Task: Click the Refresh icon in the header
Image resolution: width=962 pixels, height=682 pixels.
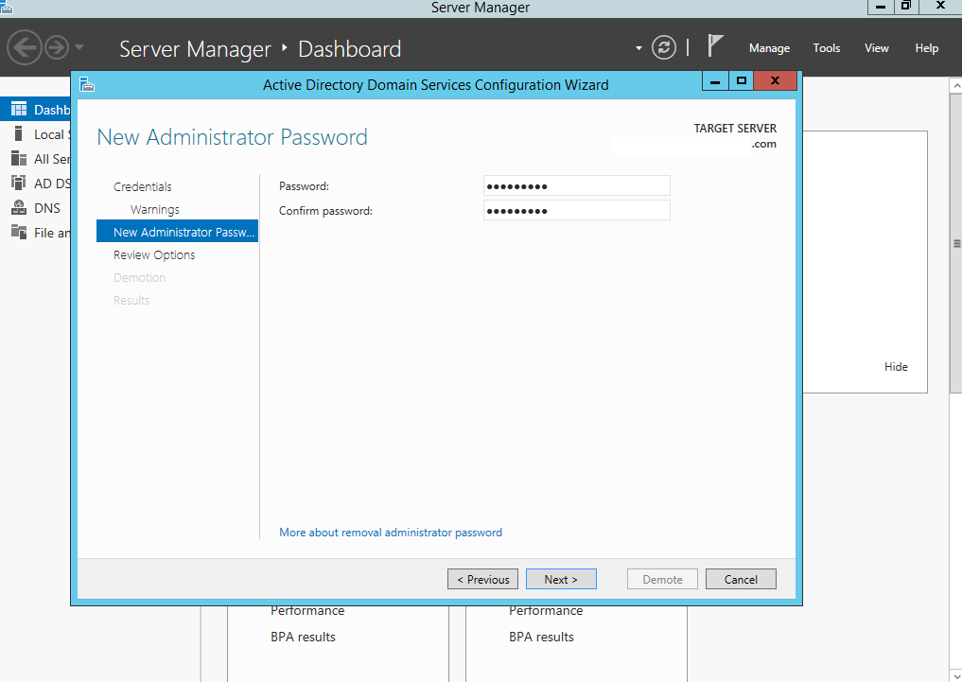Action: [x=662, y=46]
